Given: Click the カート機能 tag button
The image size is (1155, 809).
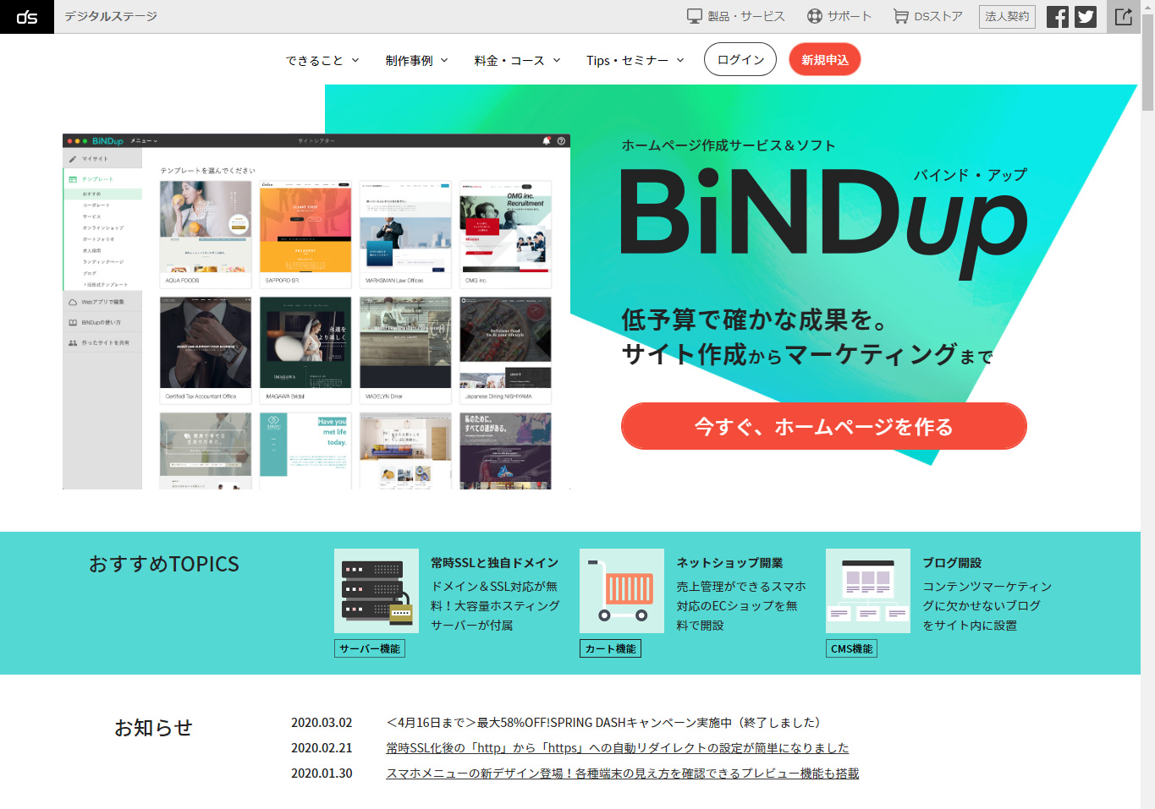Looking at the screenshot, I should point(611,648).
